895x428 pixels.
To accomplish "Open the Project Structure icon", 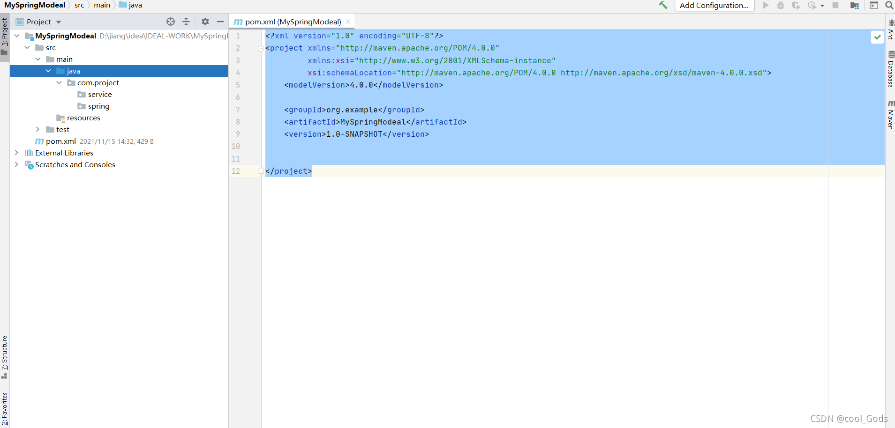I will coord(855,6).
